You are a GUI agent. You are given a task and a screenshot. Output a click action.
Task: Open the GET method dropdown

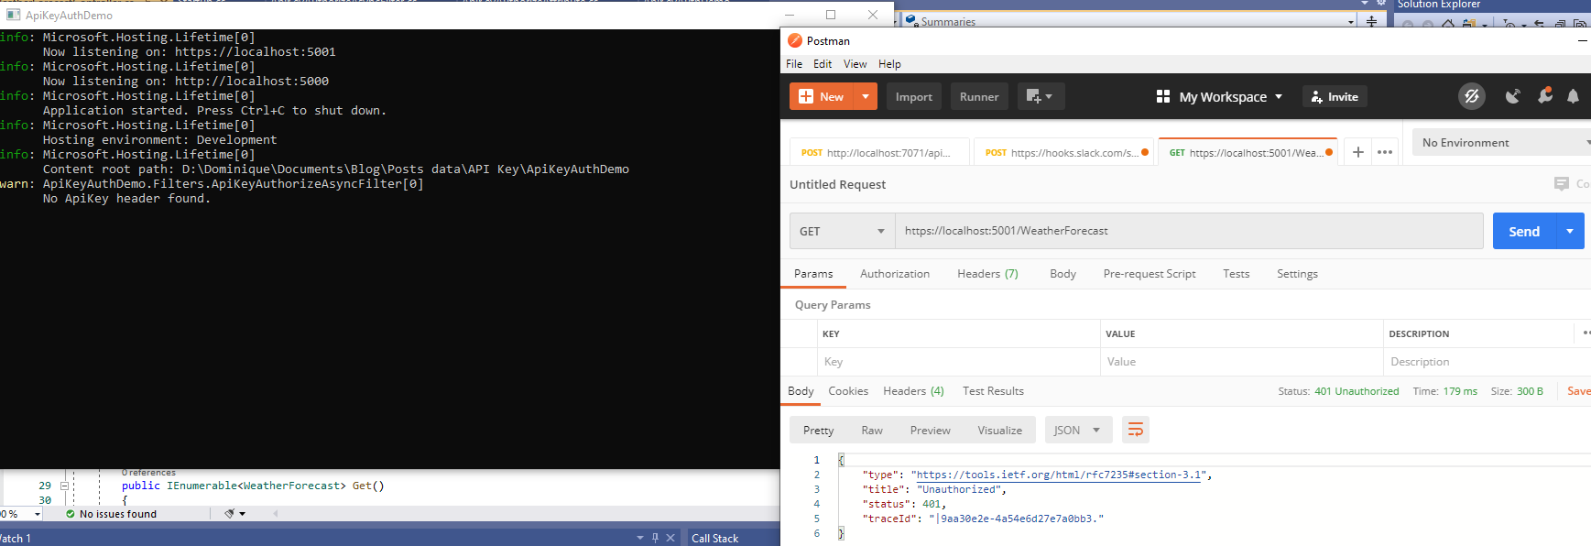[842, 231]
